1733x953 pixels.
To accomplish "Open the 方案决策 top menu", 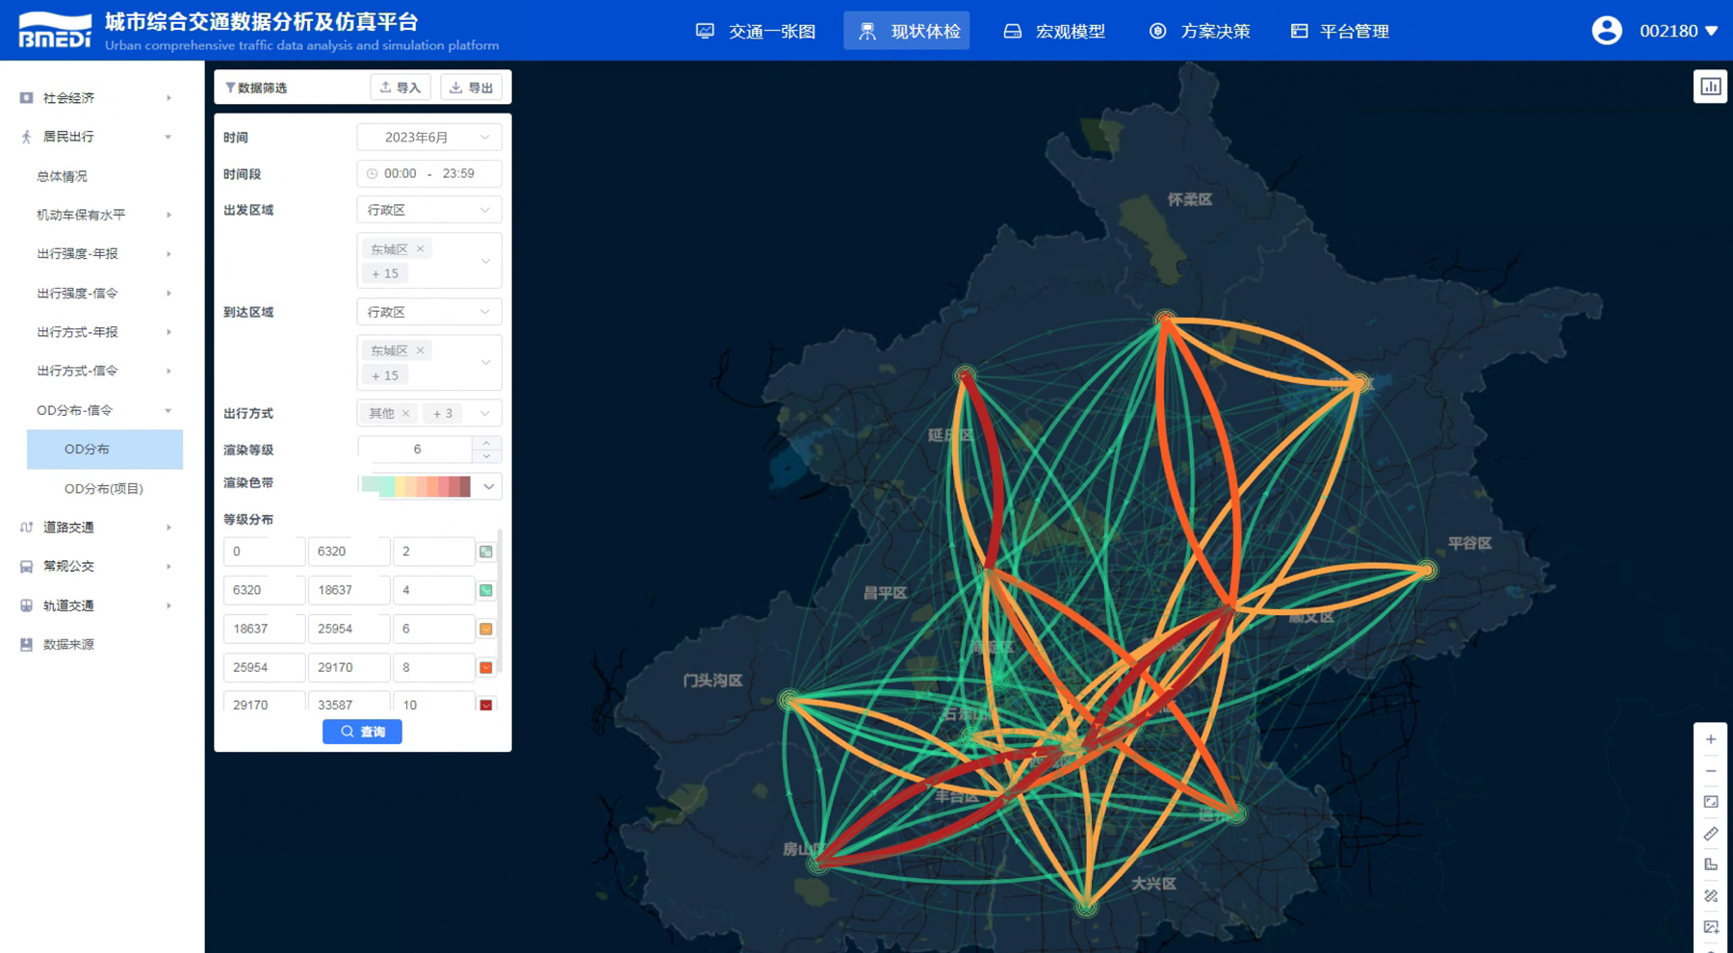I will click(1200, 32).
